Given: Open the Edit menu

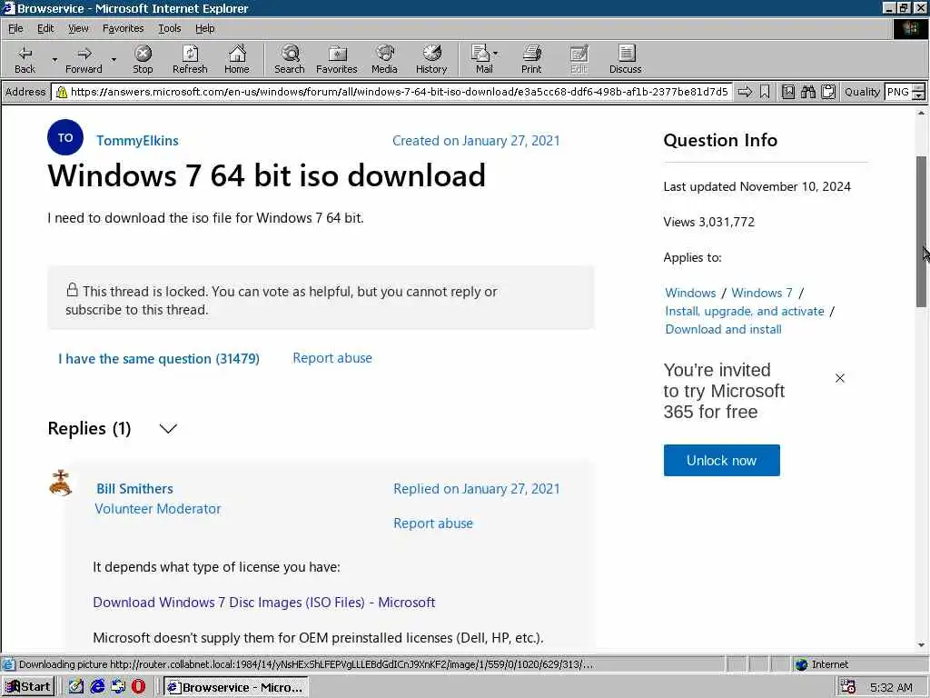Looking at the screenshot, I should click(45, 28).
